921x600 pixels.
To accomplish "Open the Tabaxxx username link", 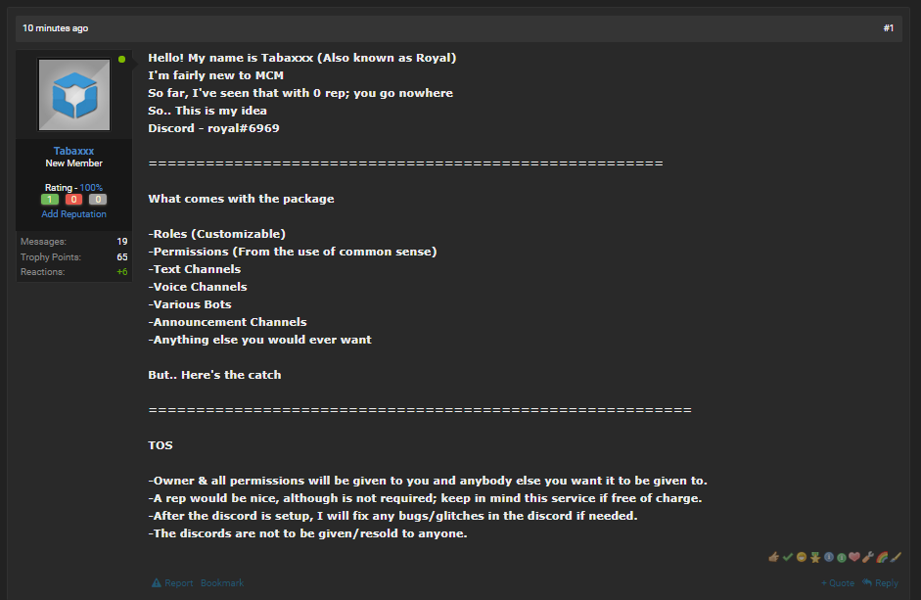I will [x=74, y=151].
